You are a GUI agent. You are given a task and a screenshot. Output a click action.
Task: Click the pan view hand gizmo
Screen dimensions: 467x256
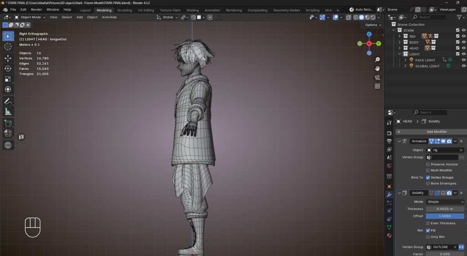[x=377, y=68]
